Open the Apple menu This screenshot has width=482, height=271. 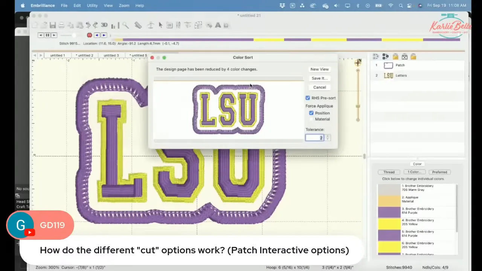tap(23, 5)
